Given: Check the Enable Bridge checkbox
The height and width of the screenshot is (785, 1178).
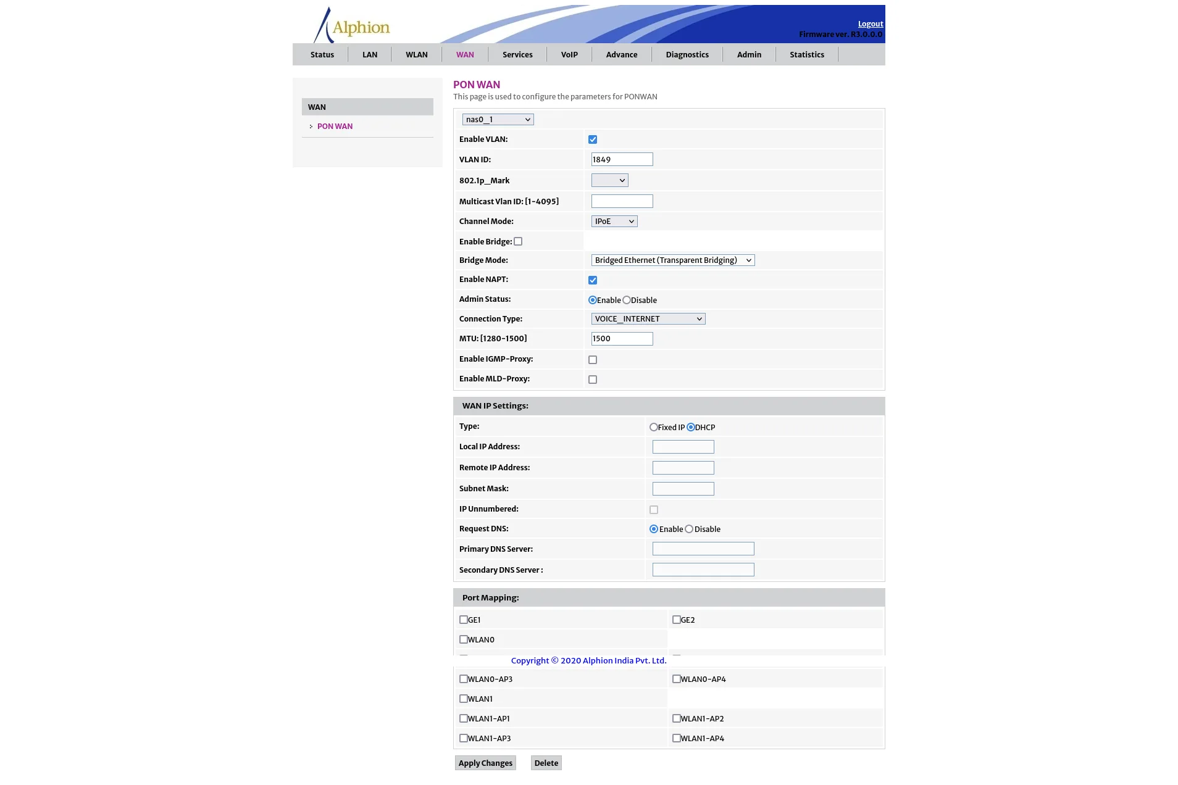Looking at the screenshot, I should point(518,241).
